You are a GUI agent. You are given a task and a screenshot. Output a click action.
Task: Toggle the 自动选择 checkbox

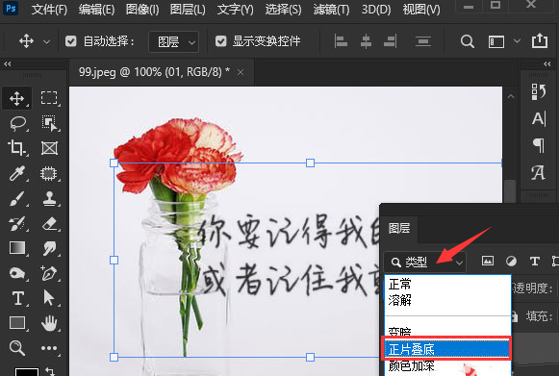(x=70, y=41)
